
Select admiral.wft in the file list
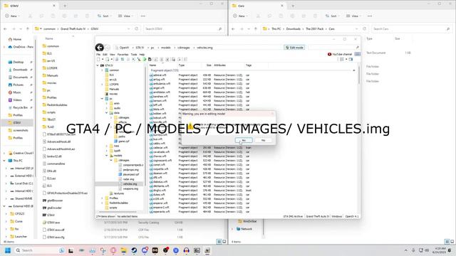[160, 75]
